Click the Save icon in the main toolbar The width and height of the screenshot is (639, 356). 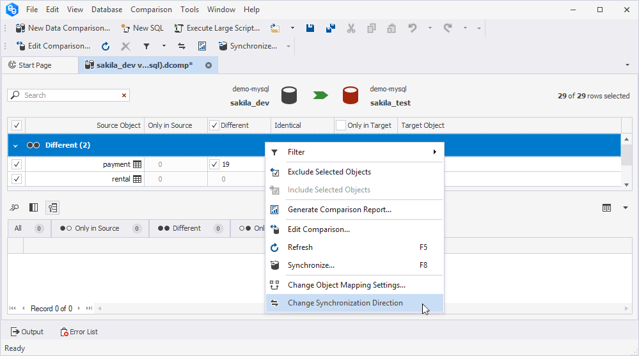pos(310,28)
